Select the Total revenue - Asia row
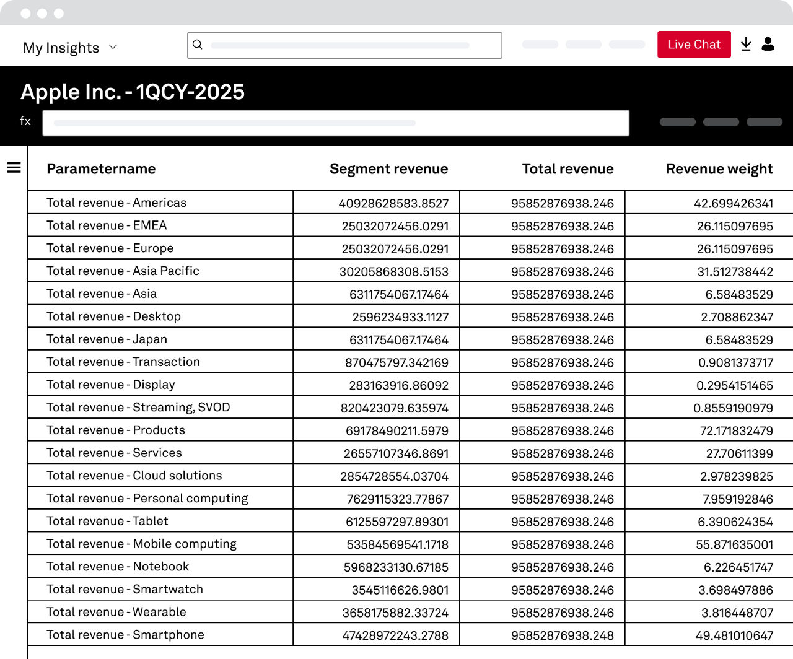 pyautogui.click(x=410, y=294)
